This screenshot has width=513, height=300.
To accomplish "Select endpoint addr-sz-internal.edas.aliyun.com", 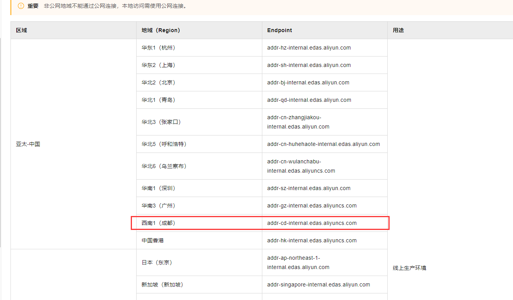I will pos(309,188).
